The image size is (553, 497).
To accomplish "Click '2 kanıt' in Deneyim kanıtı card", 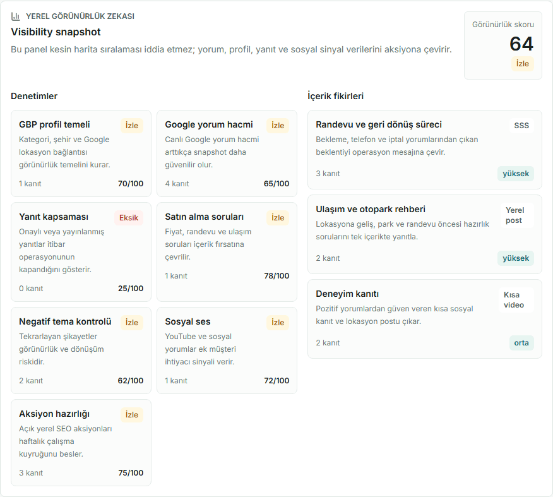I will 328,343.
